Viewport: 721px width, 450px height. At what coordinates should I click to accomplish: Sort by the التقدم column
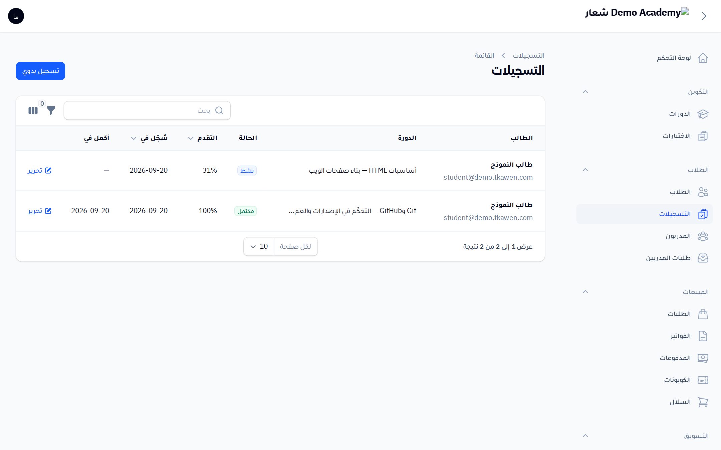click(x=203, y=138)
